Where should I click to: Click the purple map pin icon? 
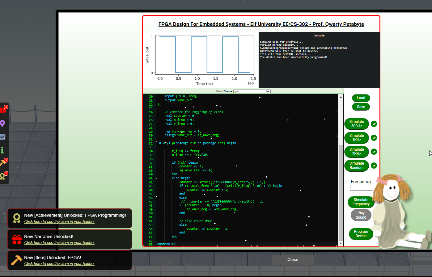(x=2, y=124)
